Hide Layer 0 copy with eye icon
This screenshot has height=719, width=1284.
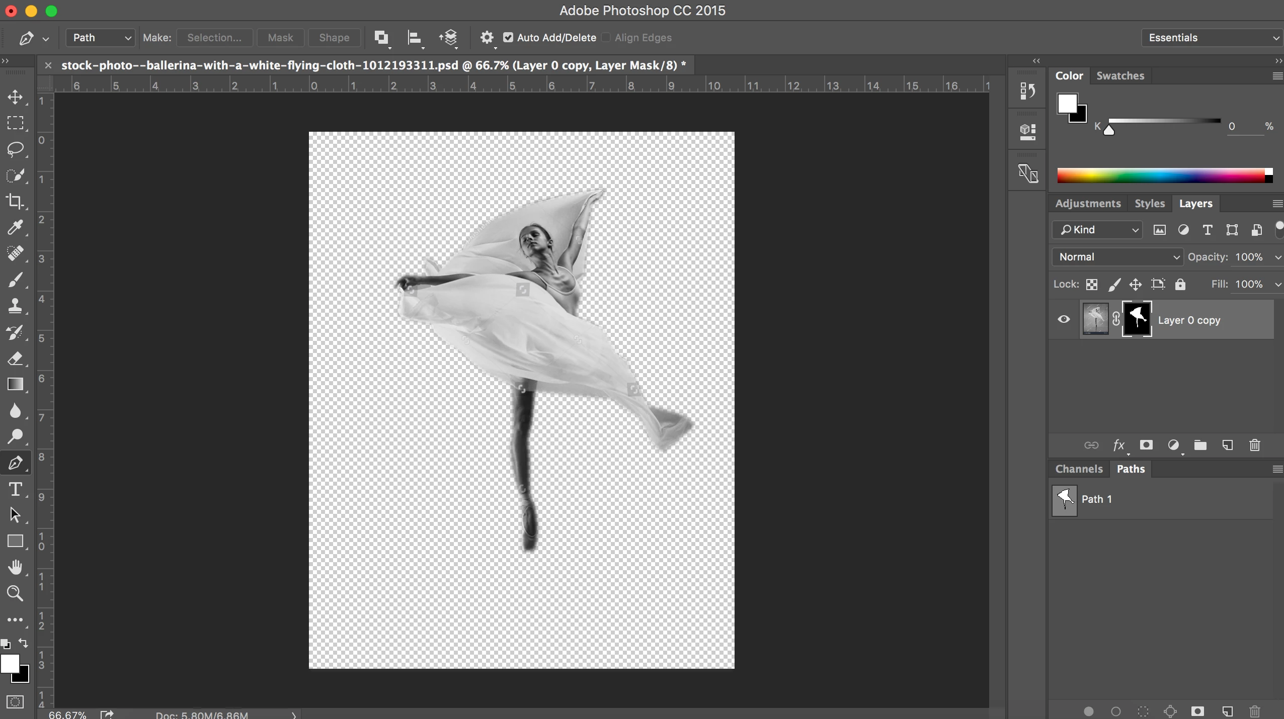[x=1064, y=319]
